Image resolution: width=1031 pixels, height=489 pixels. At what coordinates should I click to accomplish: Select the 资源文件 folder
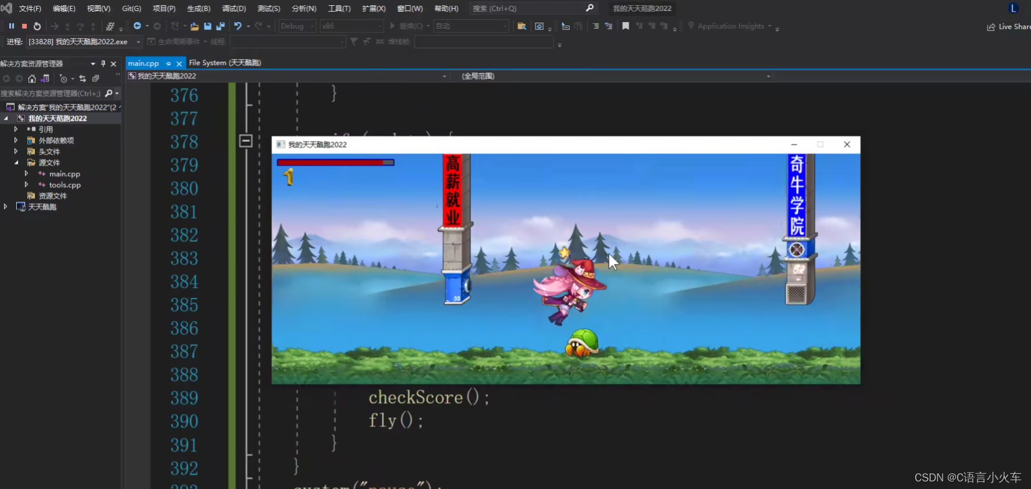tap(52, 196)
